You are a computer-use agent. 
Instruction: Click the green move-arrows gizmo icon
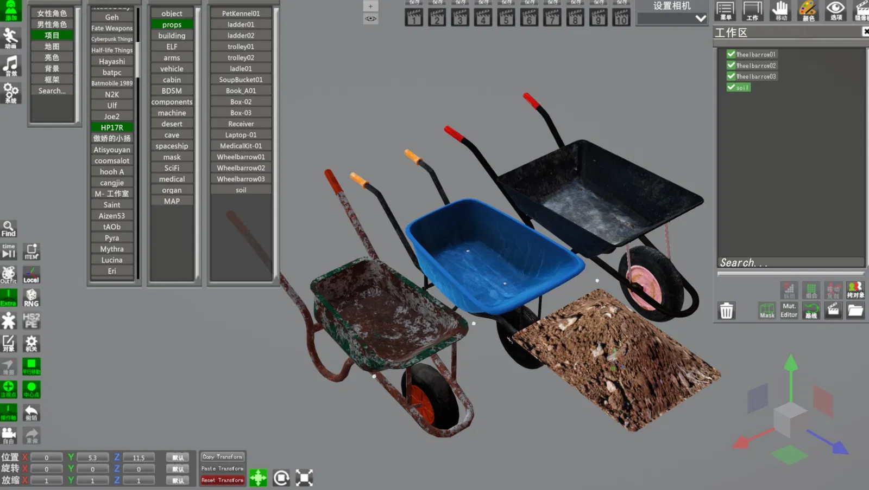tap(258, 478)
